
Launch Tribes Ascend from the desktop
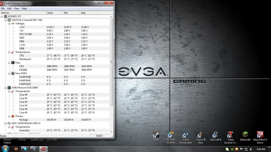pyautogui.click(x=230, y=137)
